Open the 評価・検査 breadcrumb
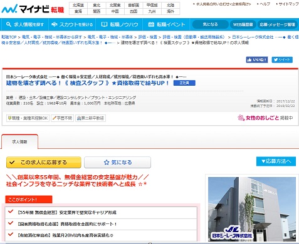The image size is (299, 244). (x=148, y=37)
